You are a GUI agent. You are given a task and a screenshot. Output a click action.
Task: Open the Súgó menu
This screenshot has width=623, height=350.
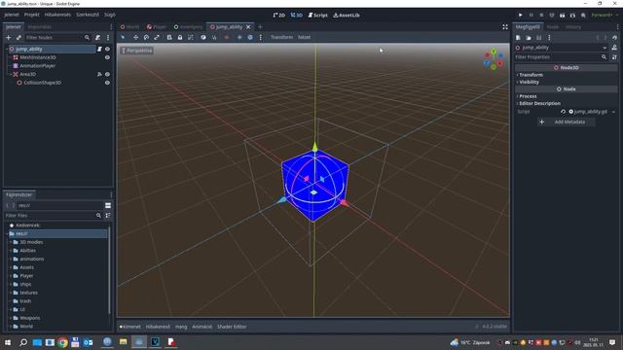click(110, 15)
